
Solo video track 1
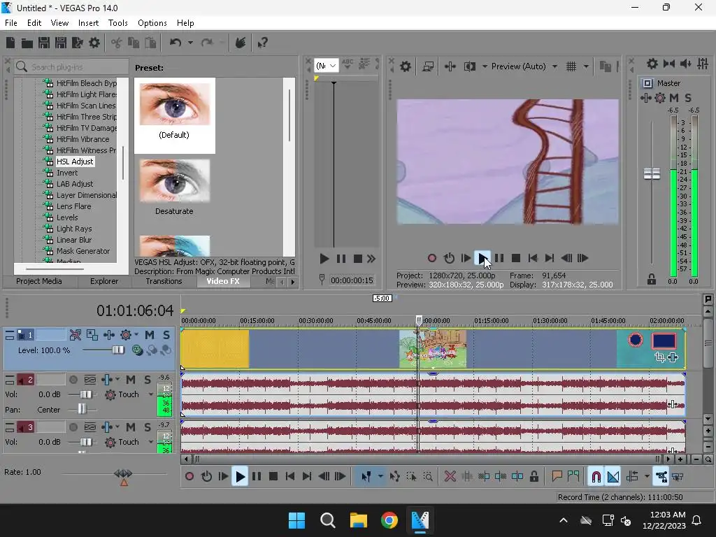166,335
